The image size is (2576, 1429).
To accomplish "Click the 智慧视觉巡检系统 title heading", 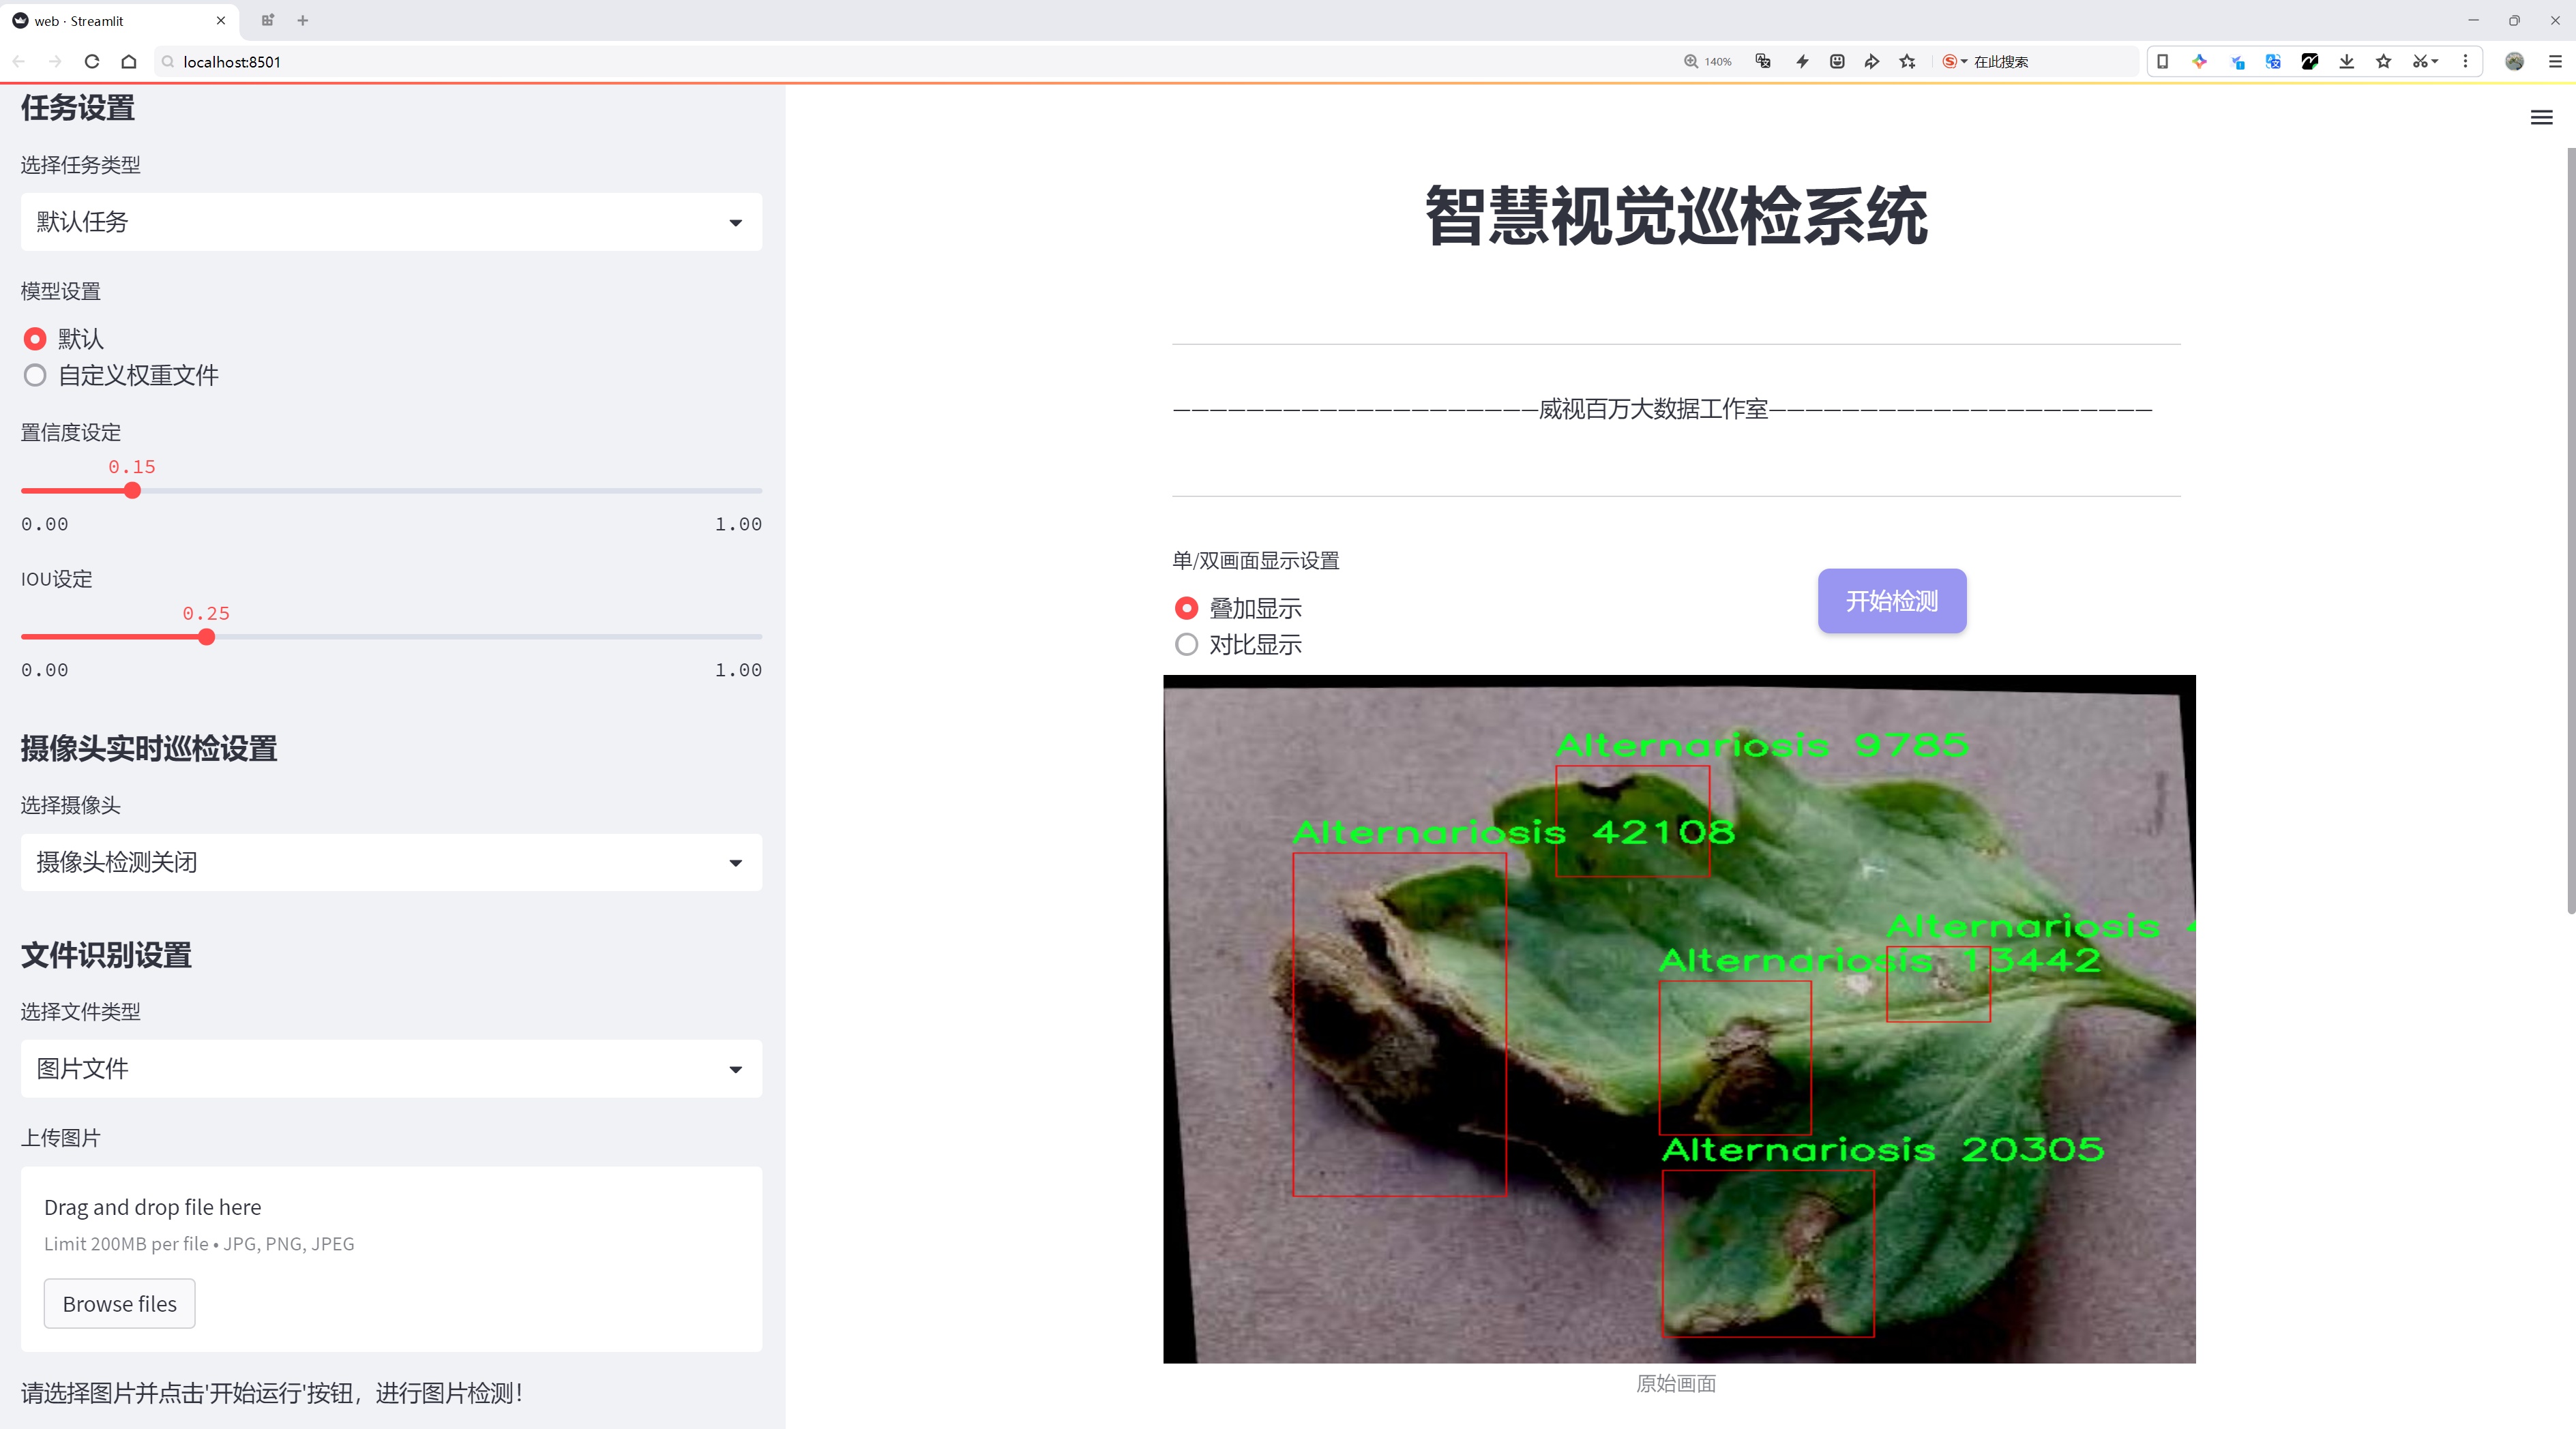I will pos(1676,216).
